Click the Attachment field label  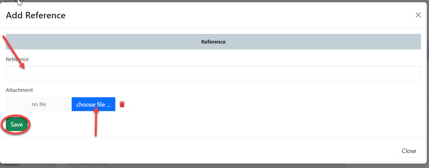(x=19, y=90)
